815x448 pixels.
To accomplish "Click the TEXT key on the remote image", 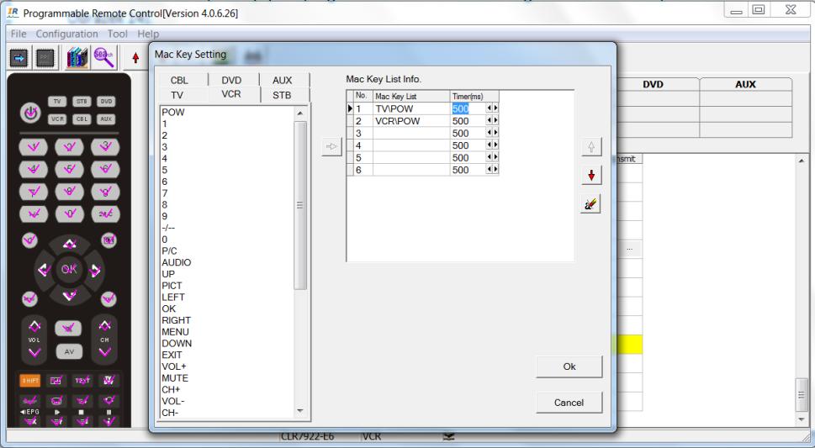I will [82, 381].
